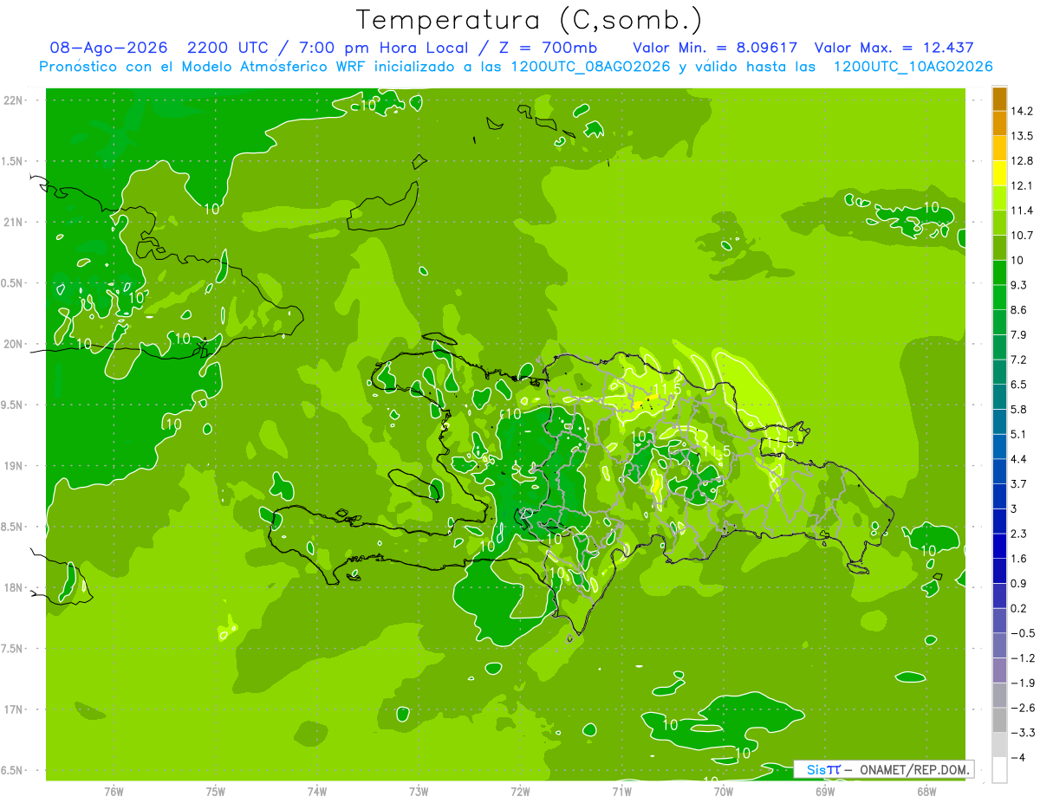Click the '9.5N' axis label
The width and height of the screenshot is (1040, 803).
tap(13, 405)
